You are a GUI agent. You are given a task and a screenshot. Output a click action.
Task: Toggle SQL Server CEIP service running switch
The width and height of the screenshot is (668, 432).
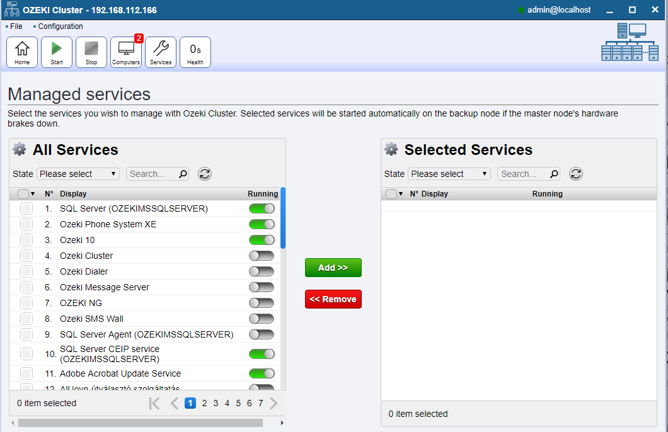(262, 354)
